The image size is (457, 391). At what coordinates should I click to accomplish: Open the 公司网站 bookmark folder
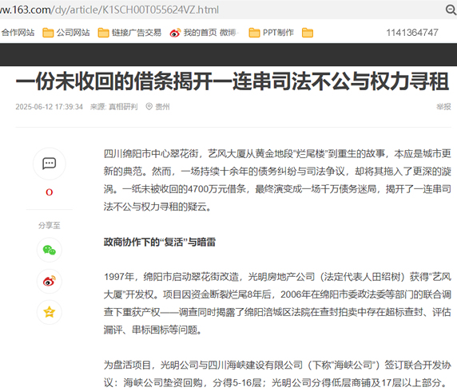pyautogui.click(x=66, y=33)
